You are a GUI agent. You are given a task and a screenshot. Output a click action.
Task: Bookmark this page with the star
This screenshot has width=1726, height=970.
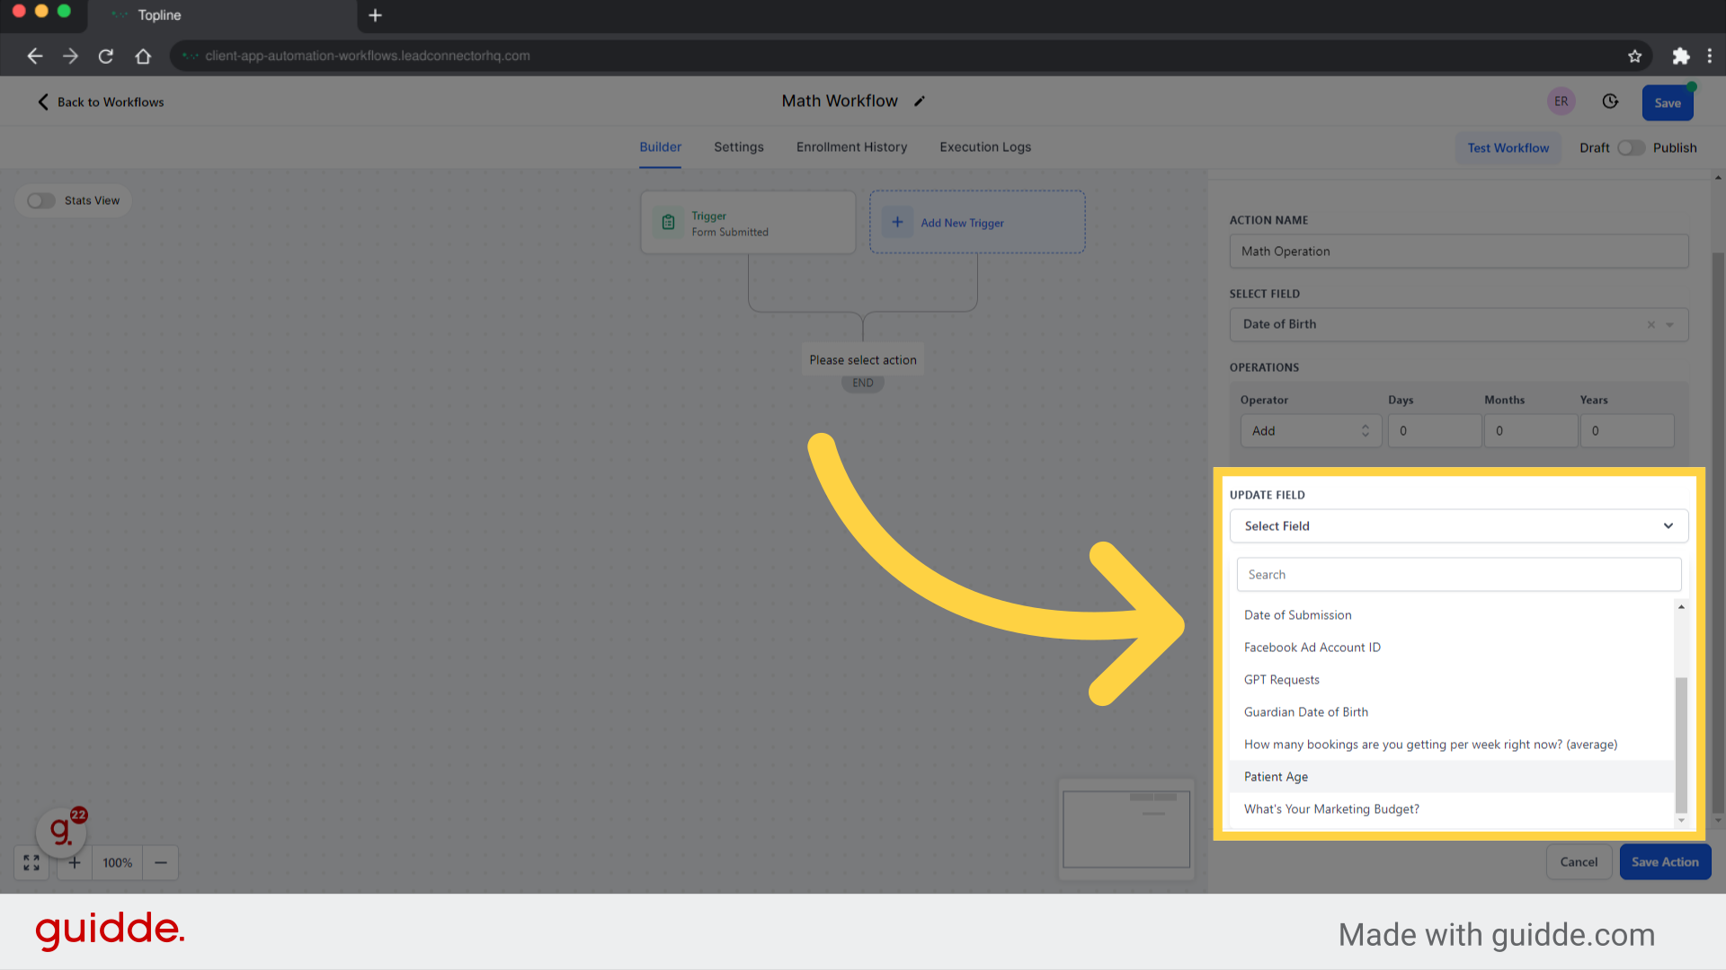(1634, 56)
